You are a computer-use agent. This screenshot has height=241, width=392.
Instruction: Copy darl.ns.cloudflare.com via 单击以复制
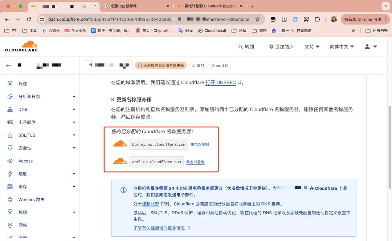tap(195, 162)
